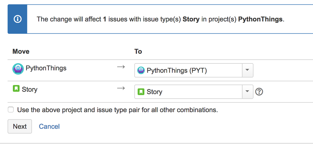Enable 'Use the above project' checkbox
The height and width of the screenshot is (144, 313).
coord(11,110)
